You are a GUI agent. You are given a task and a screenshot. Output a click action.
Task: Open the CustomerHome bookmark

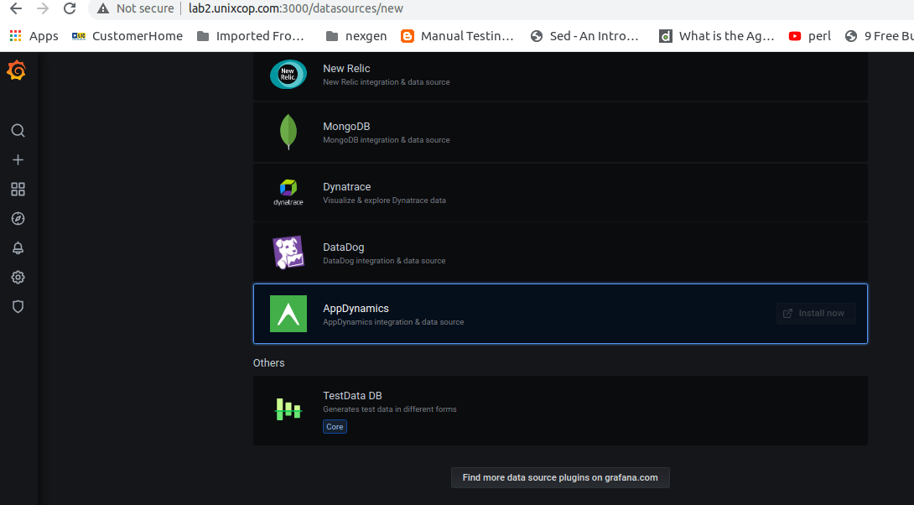pos(127,36)
